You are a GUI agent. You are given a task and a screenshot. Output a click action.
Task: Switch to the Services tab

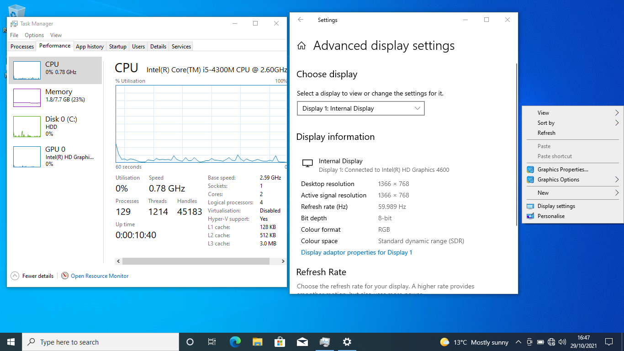[x=181, y=47]
